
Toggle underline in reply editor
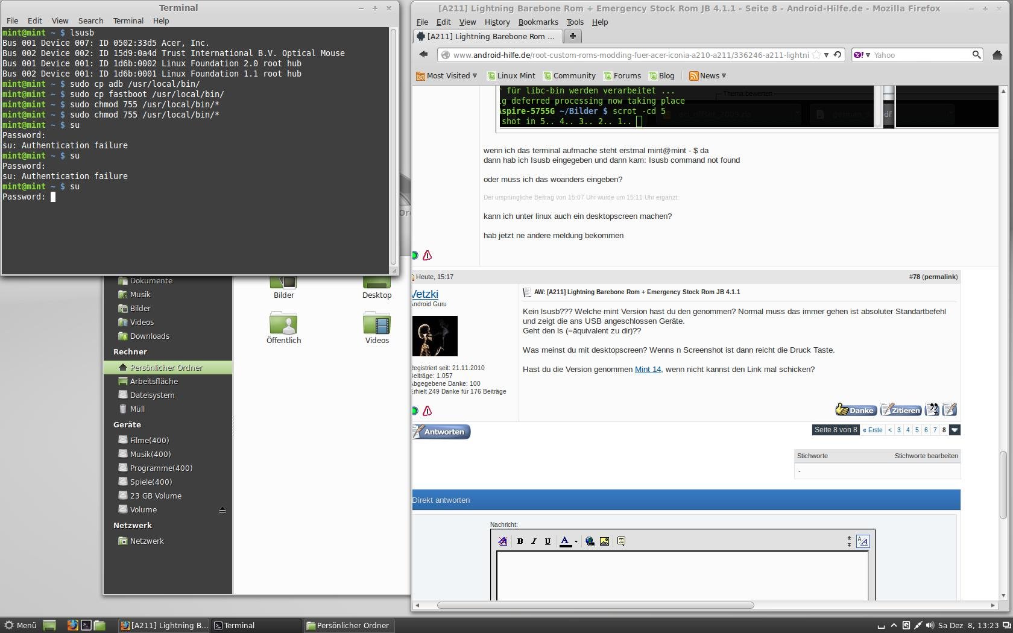[x=548, y=541]
